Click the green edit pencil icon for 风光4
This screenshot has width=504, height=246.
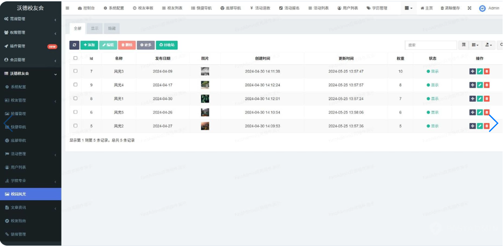click(479, 85)
